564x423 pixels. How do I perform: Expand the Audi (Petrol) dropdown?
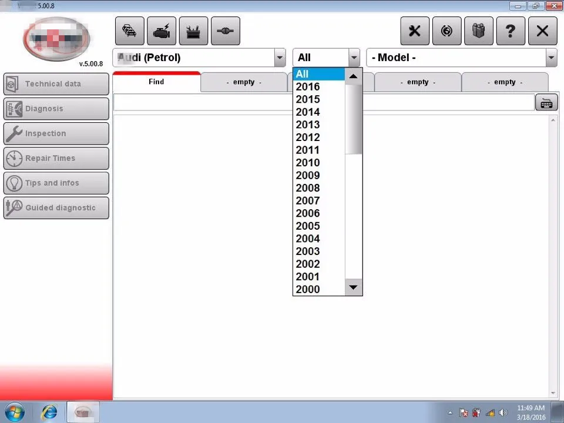click(280, 57)
